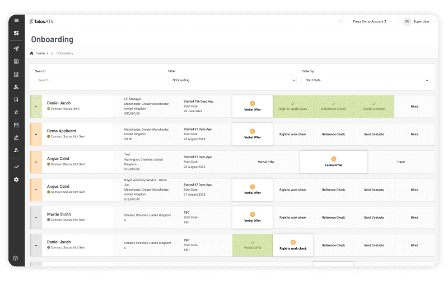The width and height of the screenshot is (448, 286).
Task: Click 'Chester, Cheshire, United Kingdom' for Martin Smith
Action: click(148, 215)
